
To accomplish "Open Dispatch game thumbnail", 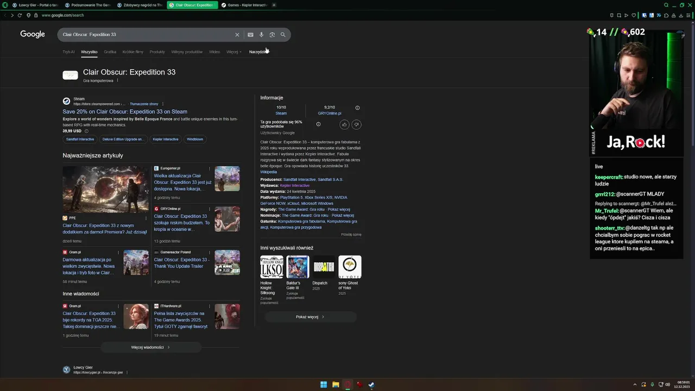I will click(324, 267).
